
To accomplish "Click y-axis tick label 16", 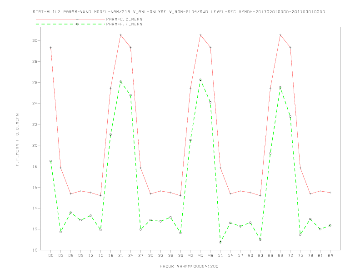I will click(x=35, y=187).
